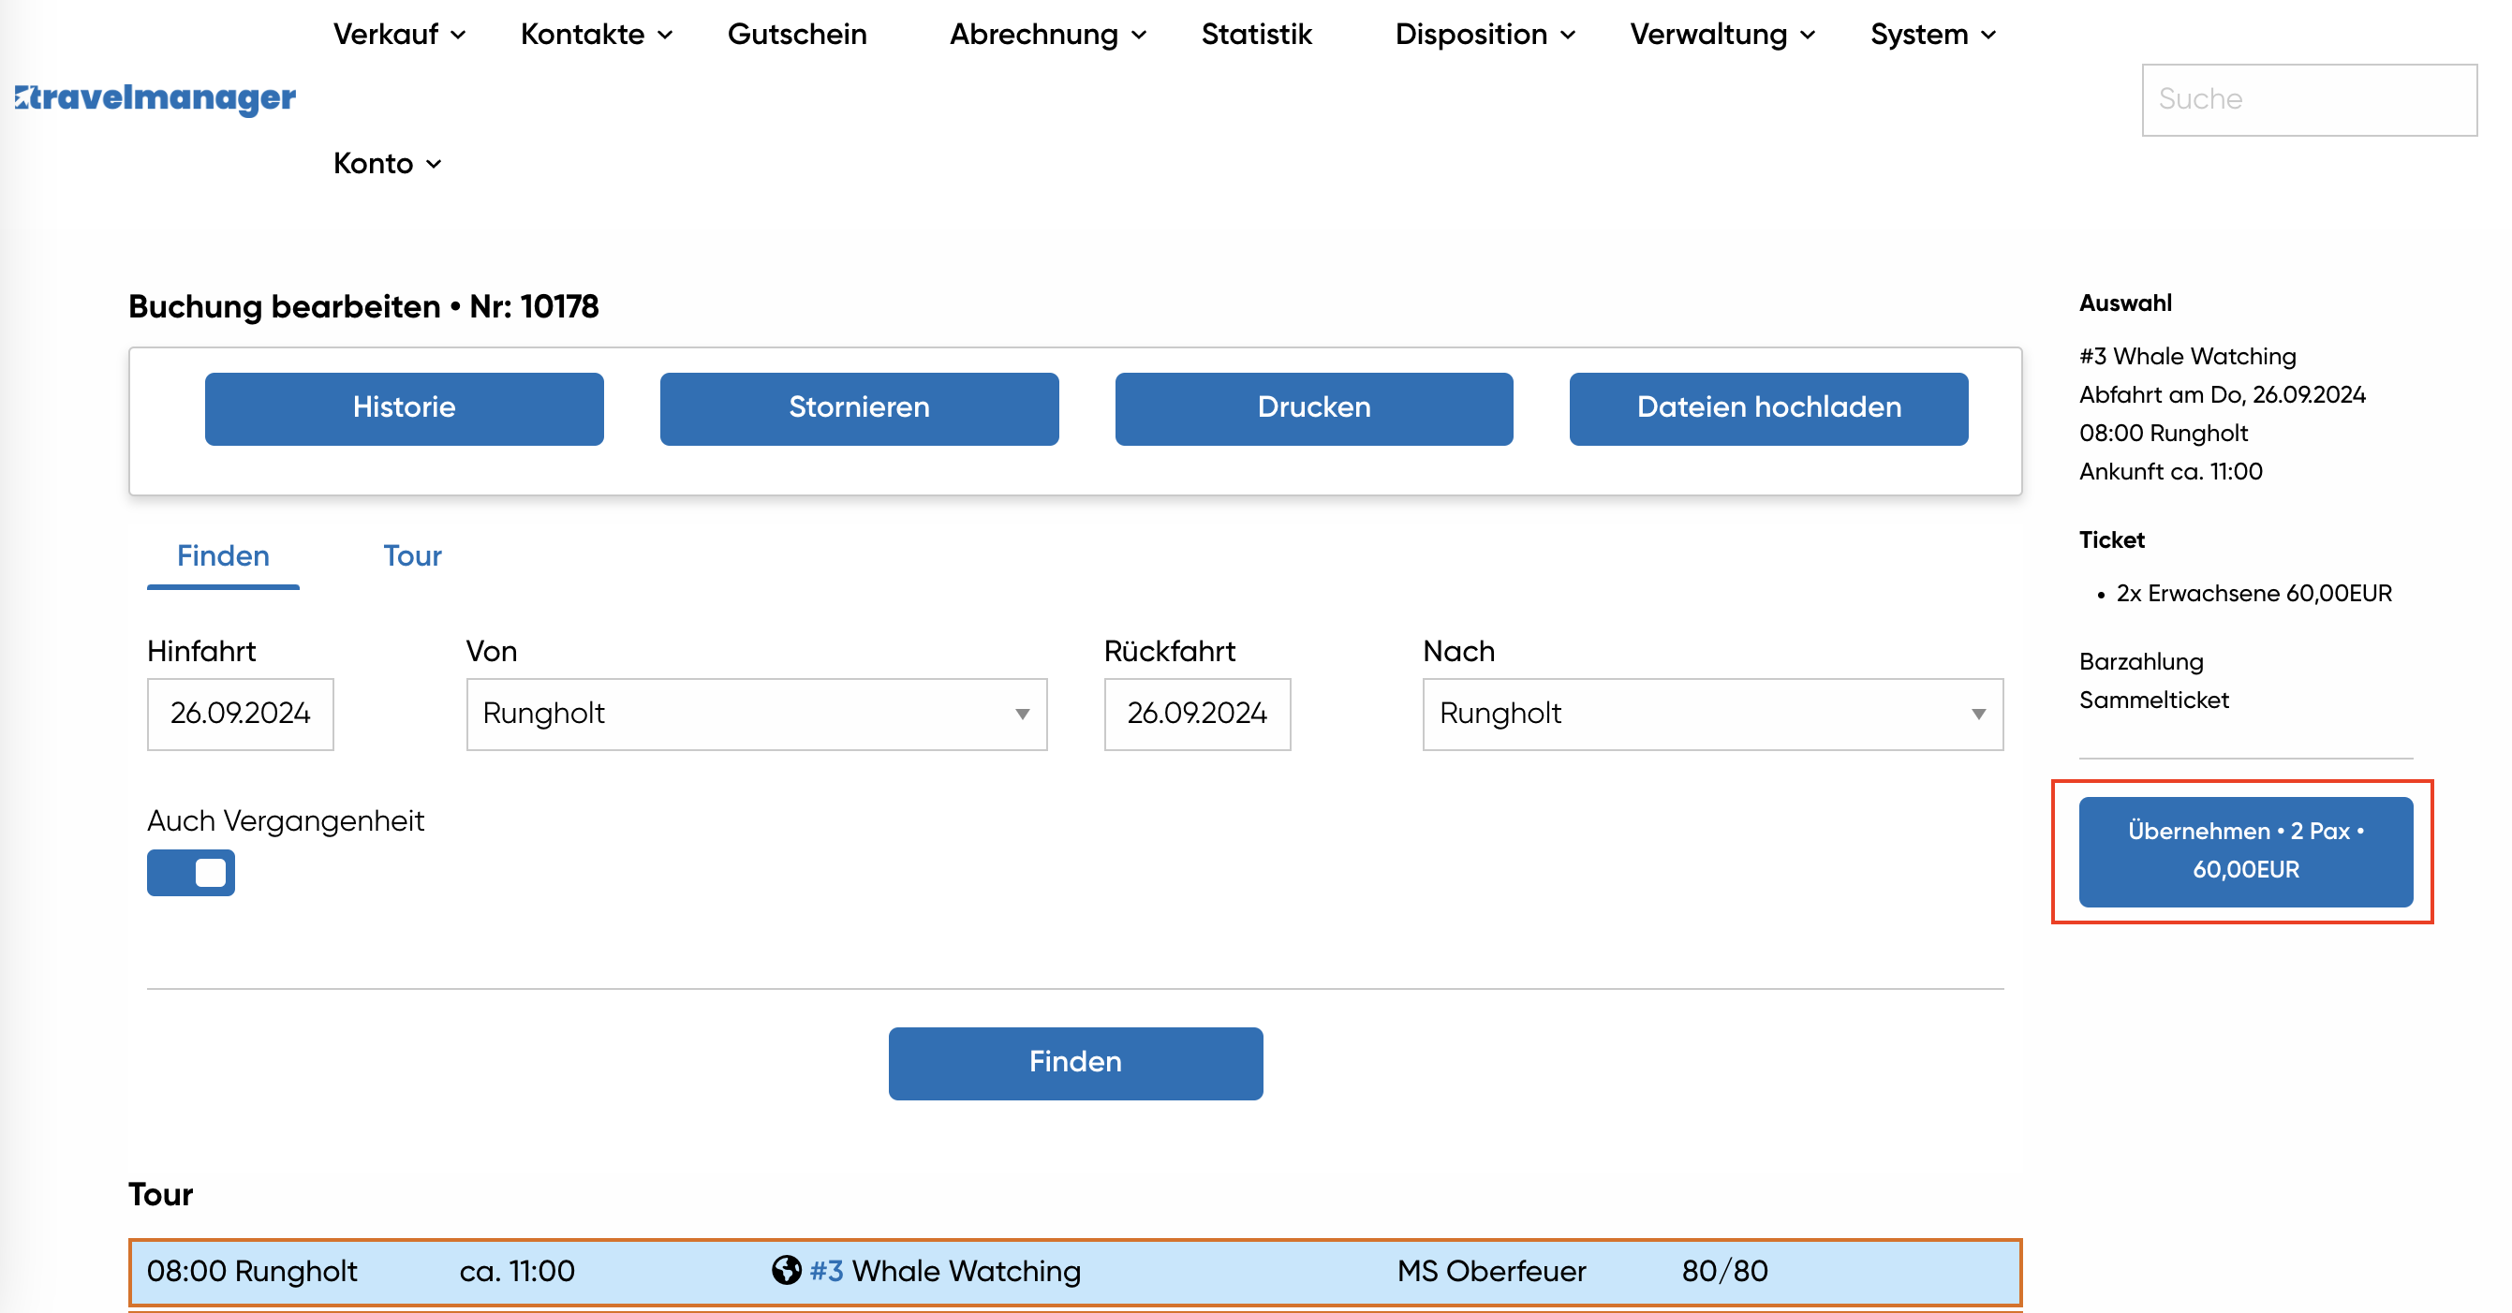Click the Drucken button
Screen dimensions: 2512x1313
pos(1313,407)
